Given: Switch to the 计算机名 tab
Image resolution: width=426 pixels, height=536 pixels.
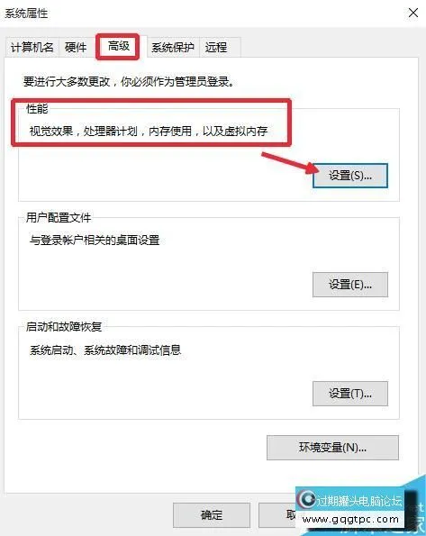Looking at the screenshot, I should pyautogui.click(x=32, y=47).
